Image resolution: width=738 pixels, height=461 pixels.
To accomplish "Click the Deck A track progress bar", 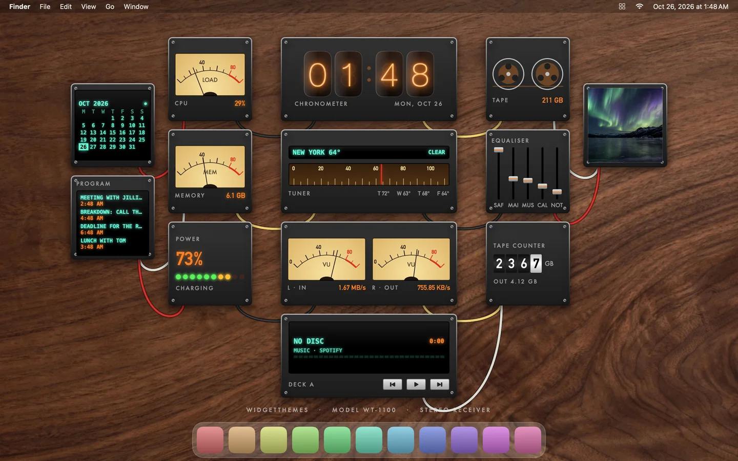I will [x=369, y=357].
